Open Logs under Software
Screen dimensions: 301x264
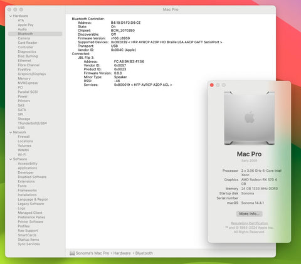[x=21, y=208]
